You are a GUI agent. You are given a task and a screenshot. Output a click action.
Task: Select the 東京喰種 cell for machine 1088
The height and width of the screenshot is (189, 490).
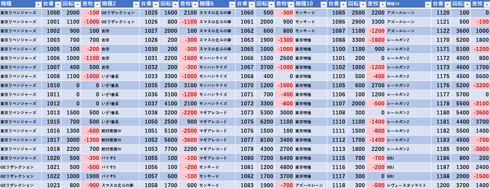(311, 40)
